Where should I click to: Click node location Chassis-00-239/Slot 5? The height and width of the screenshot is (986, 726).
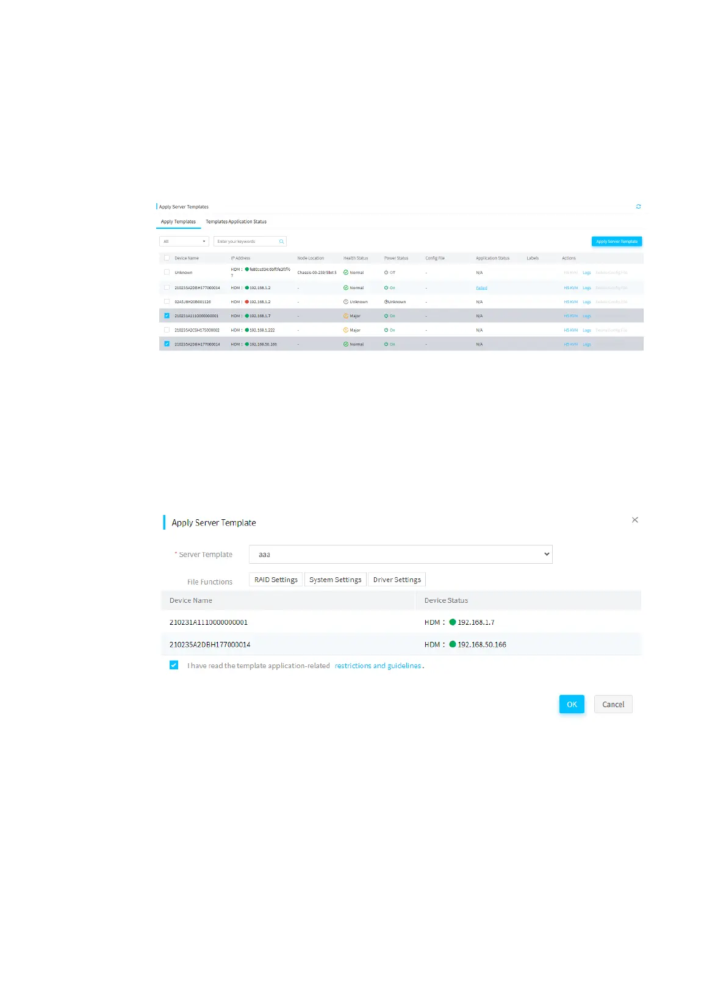point(317,273)
